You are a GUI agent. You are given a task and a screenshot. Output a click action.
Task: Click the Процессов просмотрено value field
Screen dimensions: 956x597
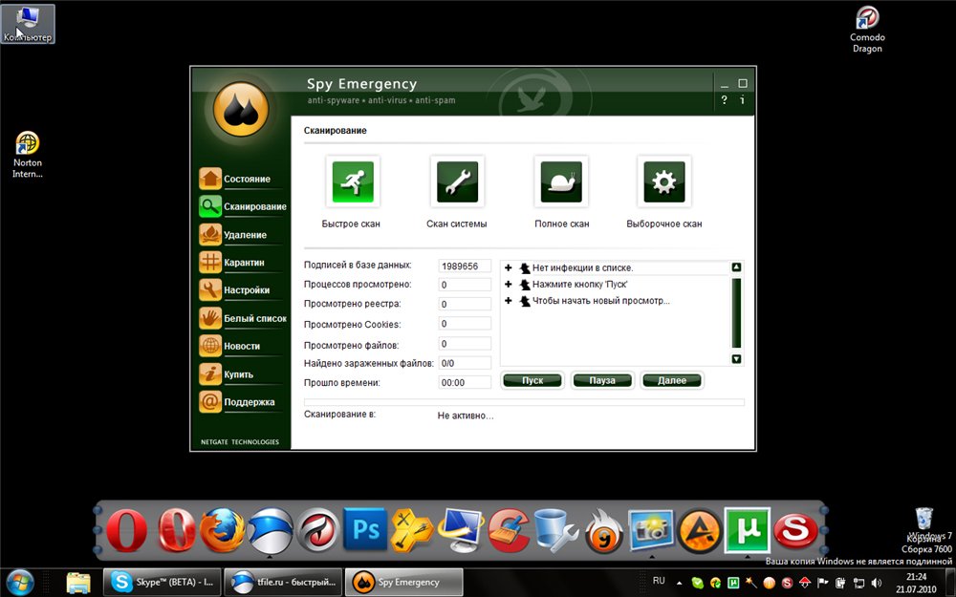click(x=465, y=285)
